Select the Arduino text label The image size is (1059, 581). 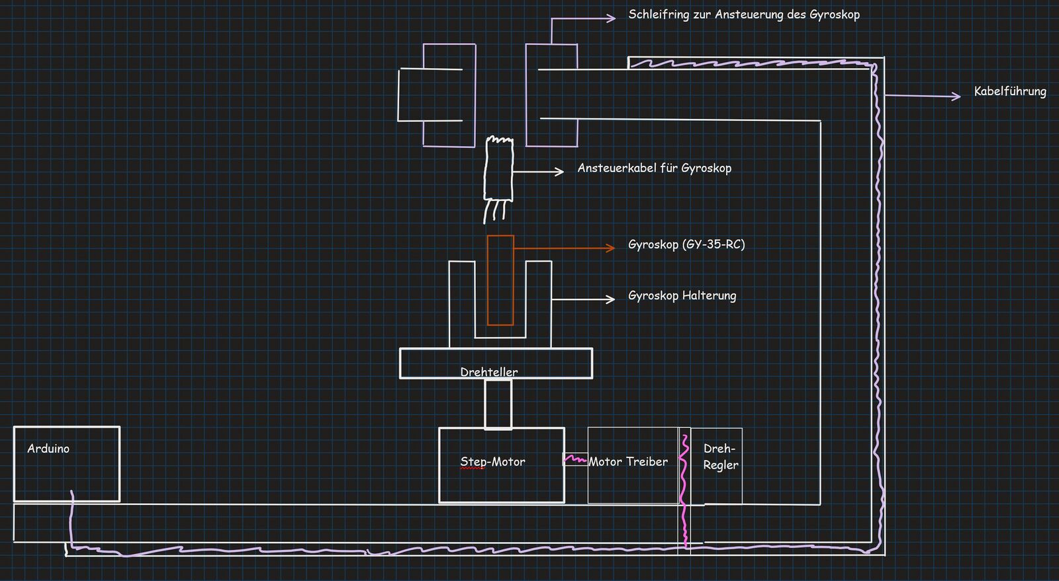pyautogui.click(x=48, y=449)
